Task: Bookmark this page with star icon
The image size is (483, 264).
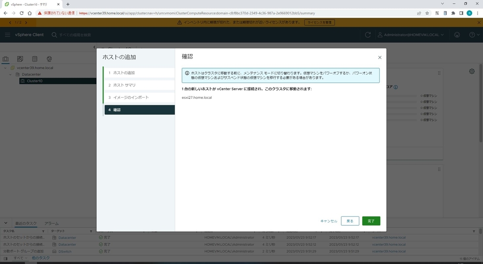Action: tap(427, 13)
